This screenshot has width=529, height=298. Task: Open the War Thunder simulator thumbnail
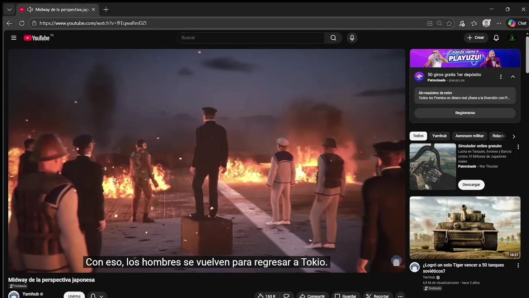point(433,166)
